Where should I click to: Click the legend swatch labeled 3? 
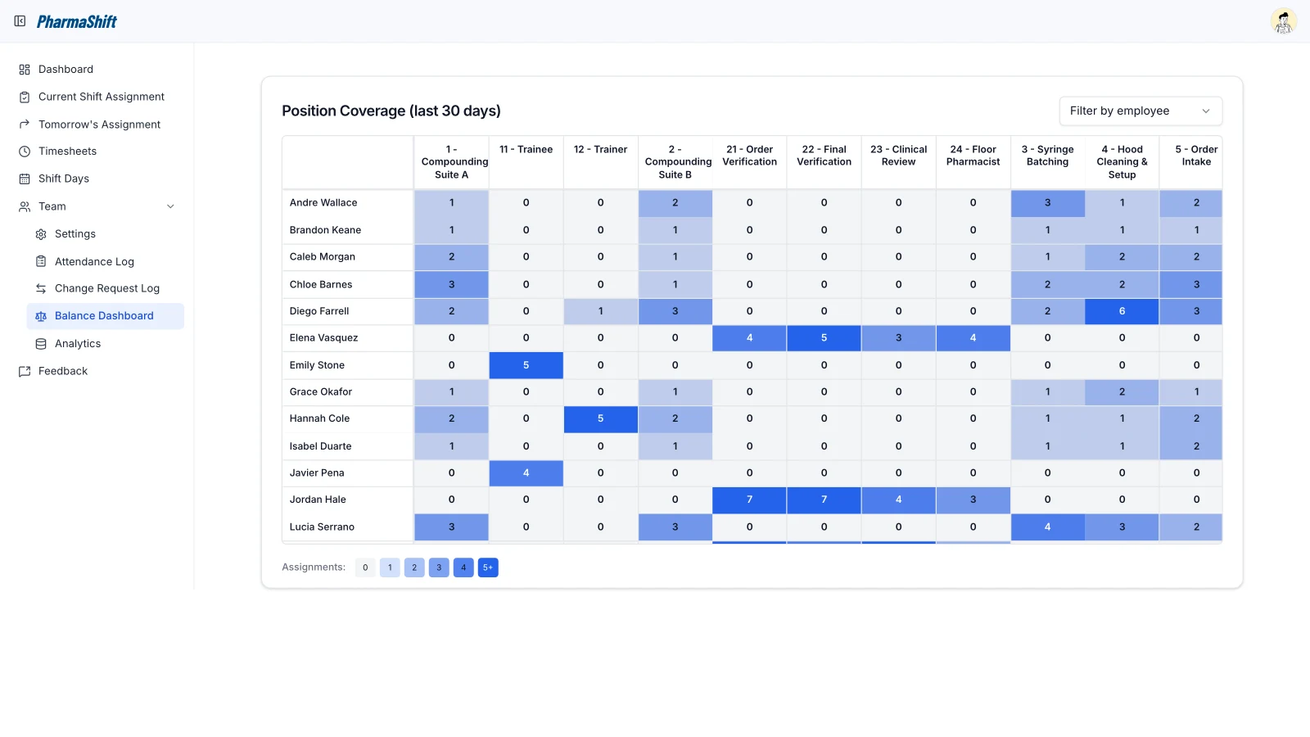tap(439, 567)
